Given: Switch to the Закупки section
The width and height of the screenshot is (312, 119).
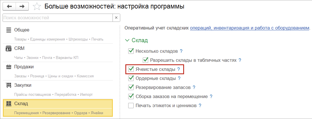Looking at the screenshot, I should click(58, 90).
